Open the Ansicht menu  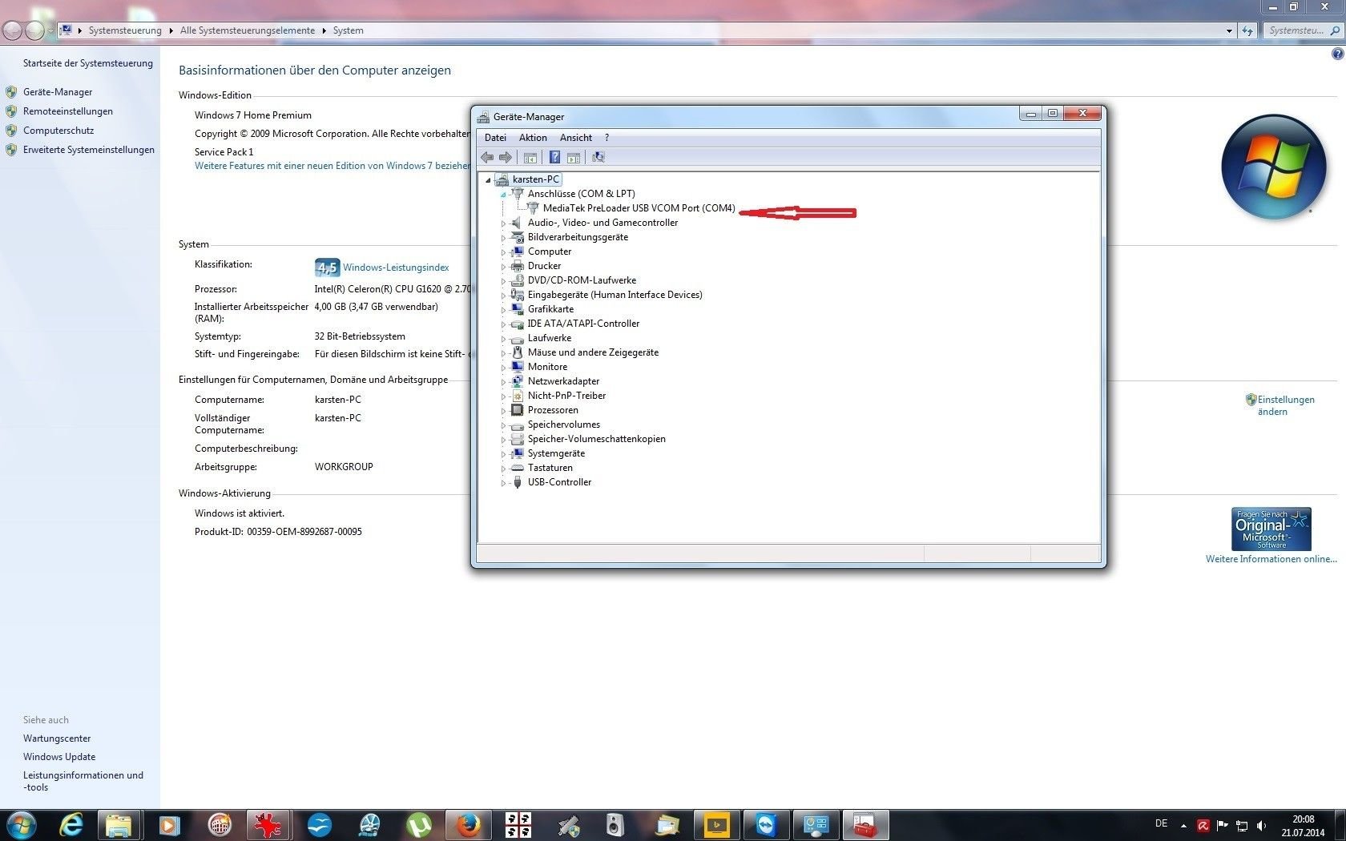(x=576, y=138)
